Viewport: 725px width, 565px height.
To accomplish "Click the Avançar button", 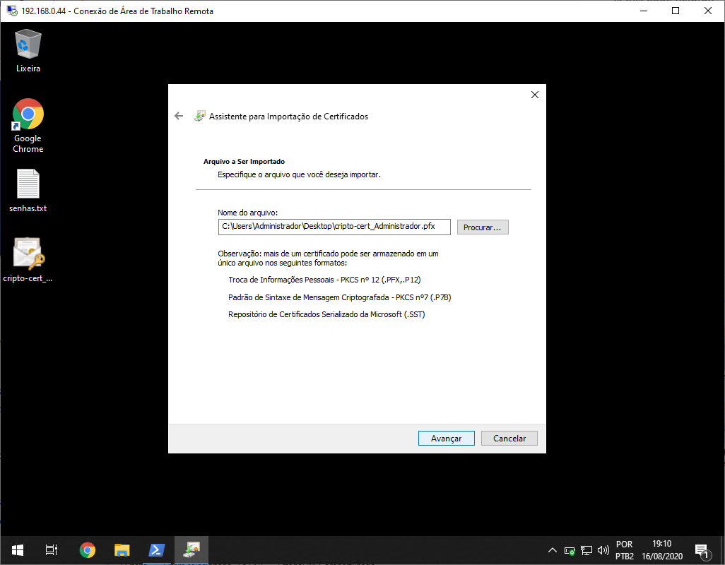I will (x=446, y=438).
